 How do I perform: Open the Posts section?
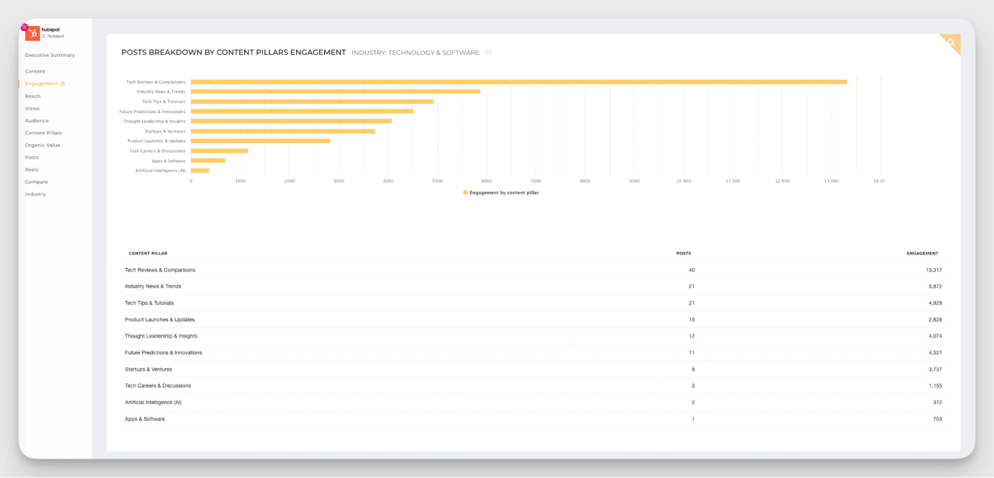pos(31,157)
